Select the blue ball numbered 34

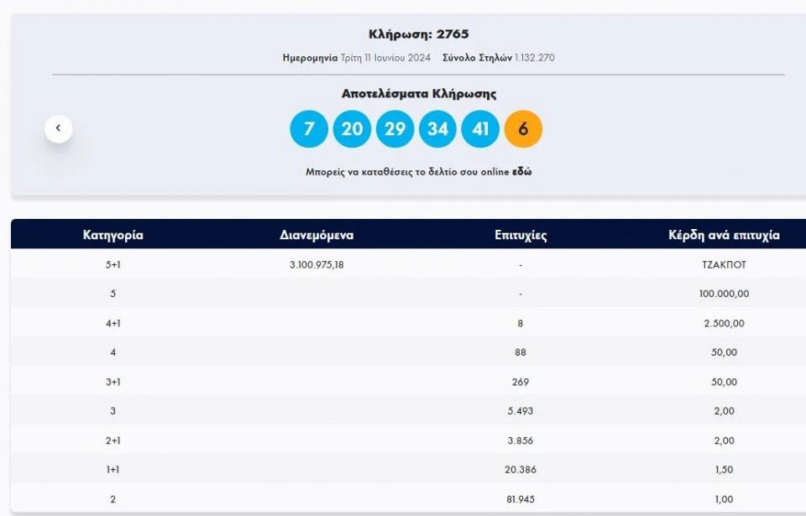tap(437, 129)
